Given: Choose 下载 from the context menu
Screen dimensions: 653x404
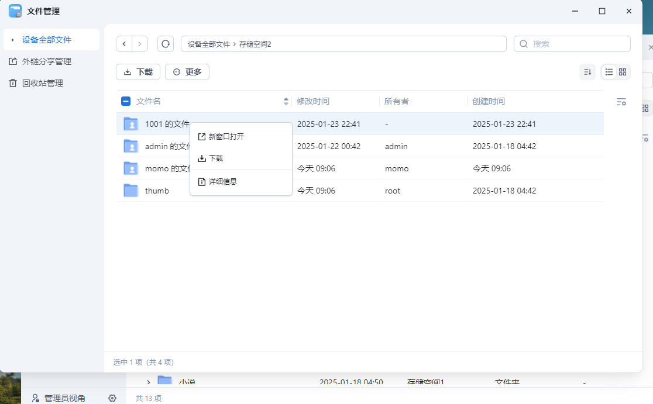Looking at the screenshot, I should coord(240,158).
